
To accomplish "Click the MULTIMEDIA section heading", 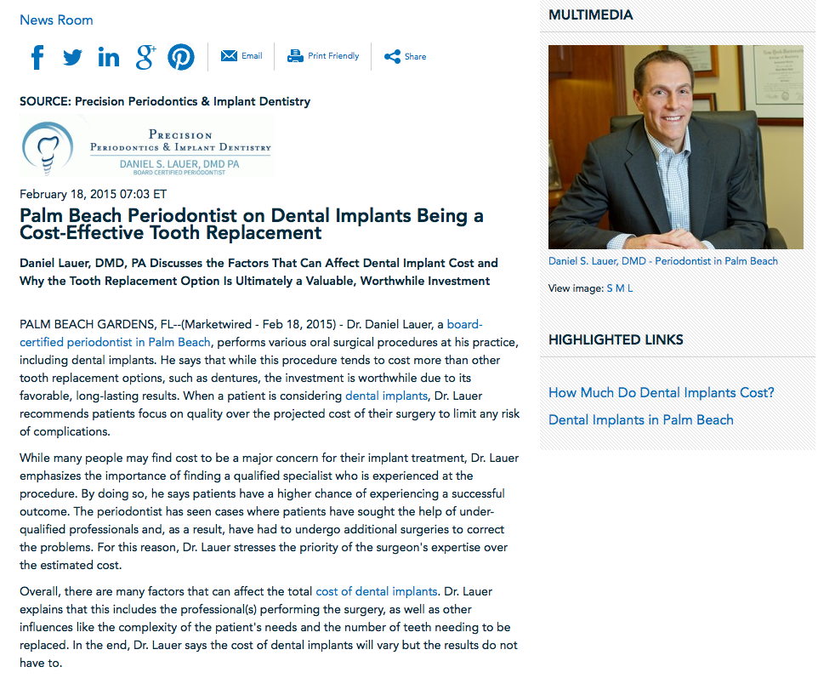I will [591, 14].
